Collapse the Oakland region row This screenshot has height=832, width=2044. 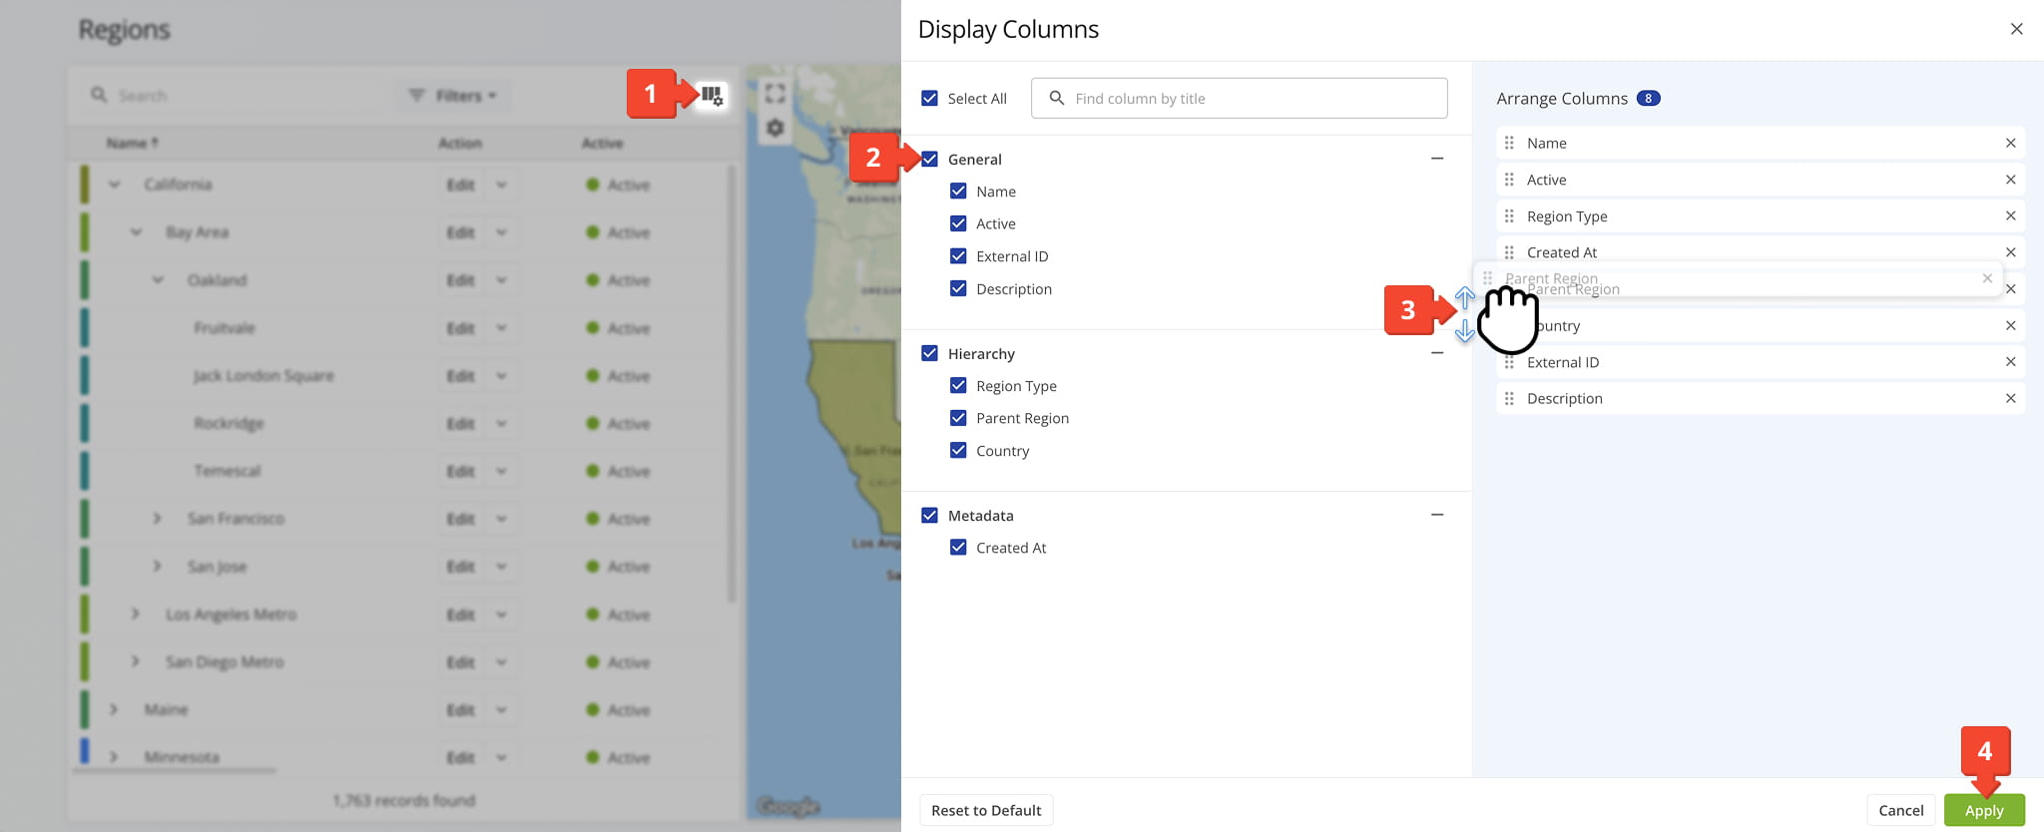click(x=158, y=280)
